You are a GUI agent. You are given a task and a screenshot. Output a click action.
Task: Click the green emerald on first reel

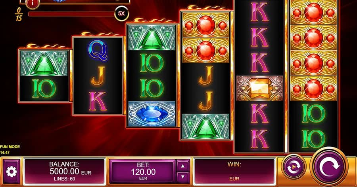pyautogui.click(x=44, y=63)
